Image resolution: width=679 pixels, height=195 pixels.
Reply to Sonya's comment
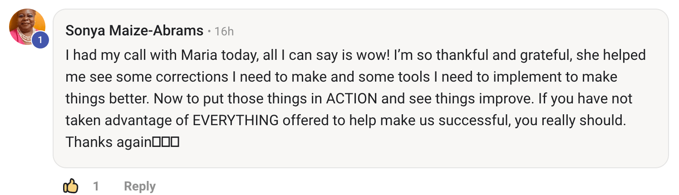(x=140, y=186)
